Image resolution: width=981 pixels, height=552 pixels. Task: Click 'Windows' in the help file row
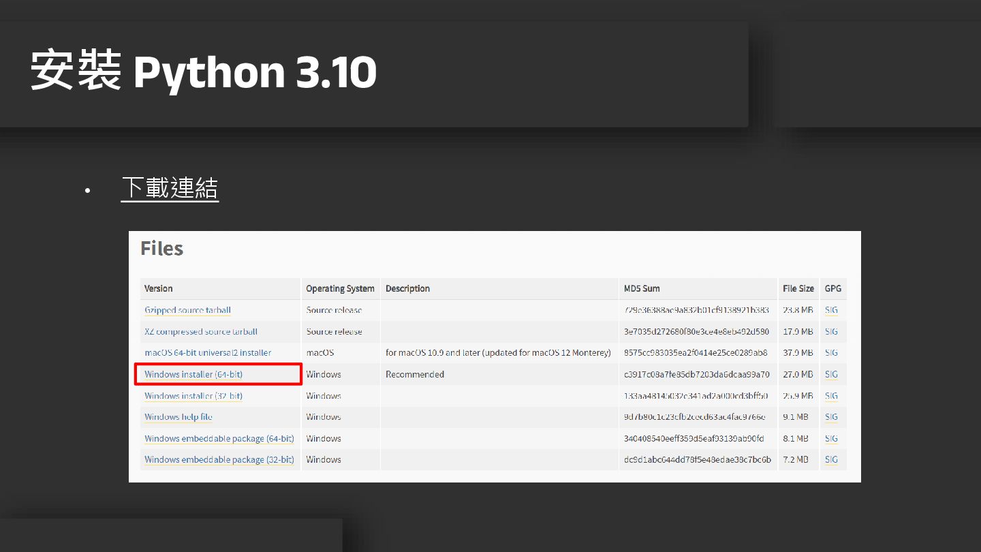pos(324,417)
